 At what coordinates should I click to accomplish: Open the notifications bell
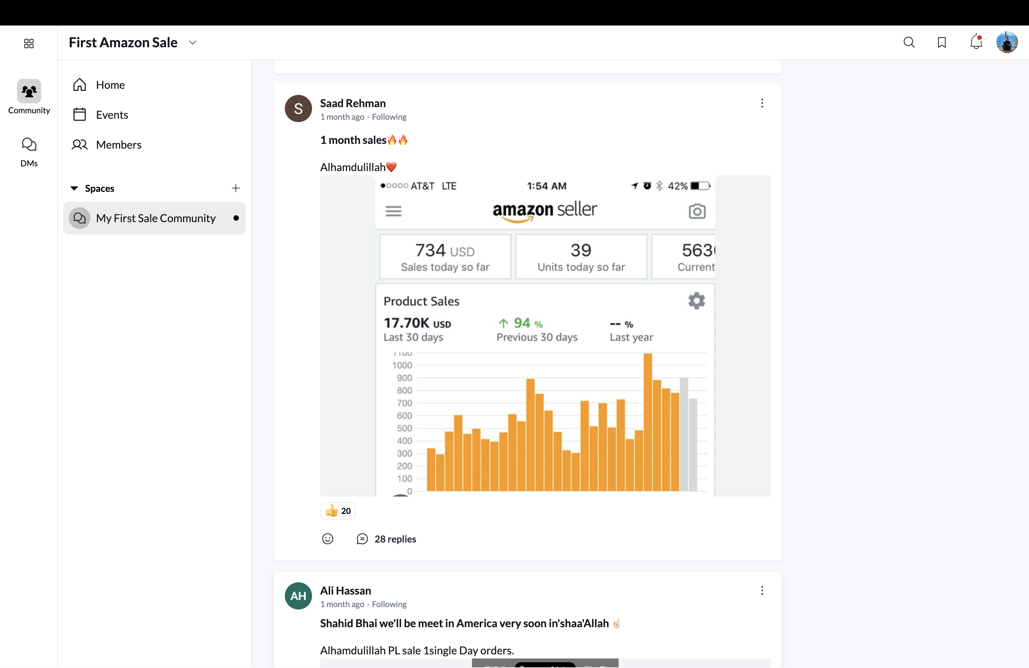(976, 42)
